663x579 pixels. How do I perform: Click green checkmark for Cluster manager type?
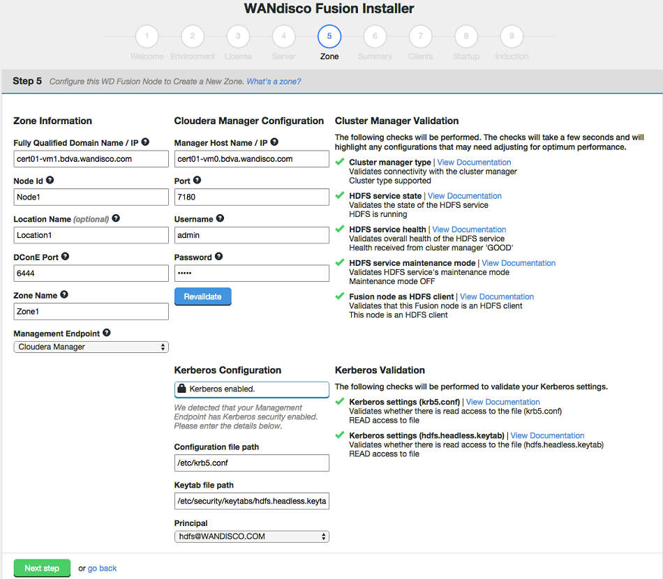[x=340, y=161]
